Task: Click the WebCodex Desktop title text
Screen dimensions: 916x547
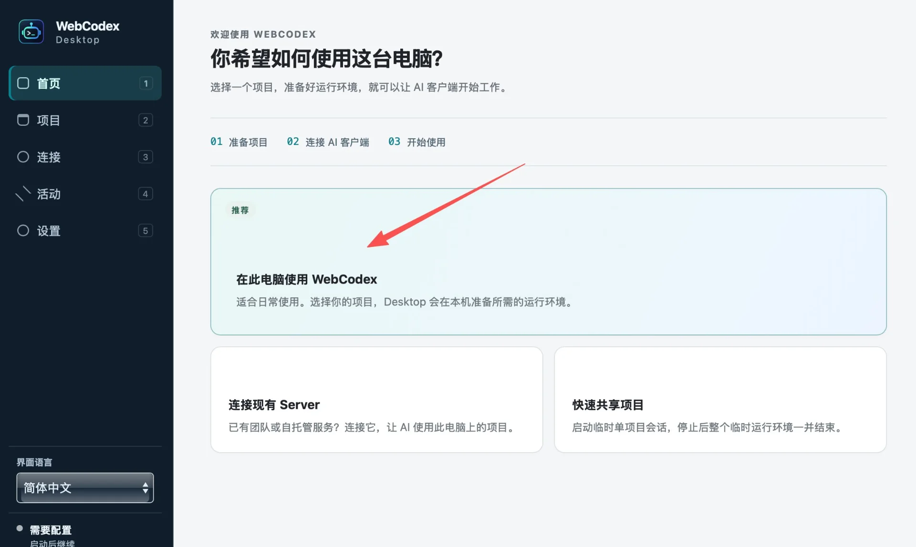Action: click(x=88, y=32)
